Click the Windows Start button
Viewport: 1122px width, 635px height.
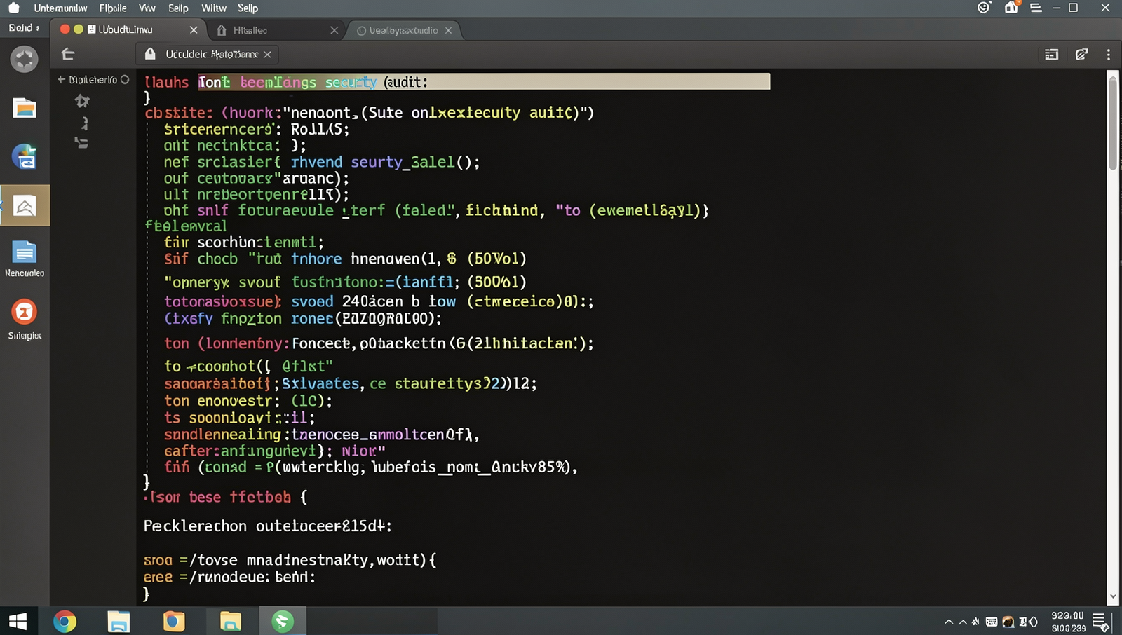pos(18,621)
